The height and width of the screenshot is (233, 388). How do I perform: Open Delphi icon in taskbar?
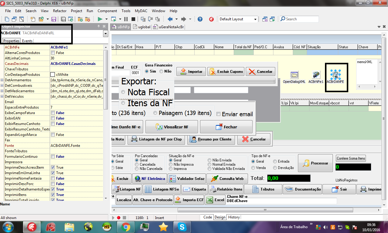32,227
